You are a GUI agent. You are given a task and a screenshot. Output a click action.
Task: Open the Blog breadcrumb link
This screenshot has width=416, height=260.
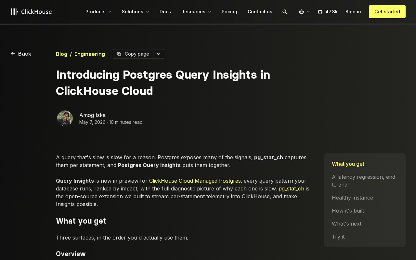[x=61, y=54]
